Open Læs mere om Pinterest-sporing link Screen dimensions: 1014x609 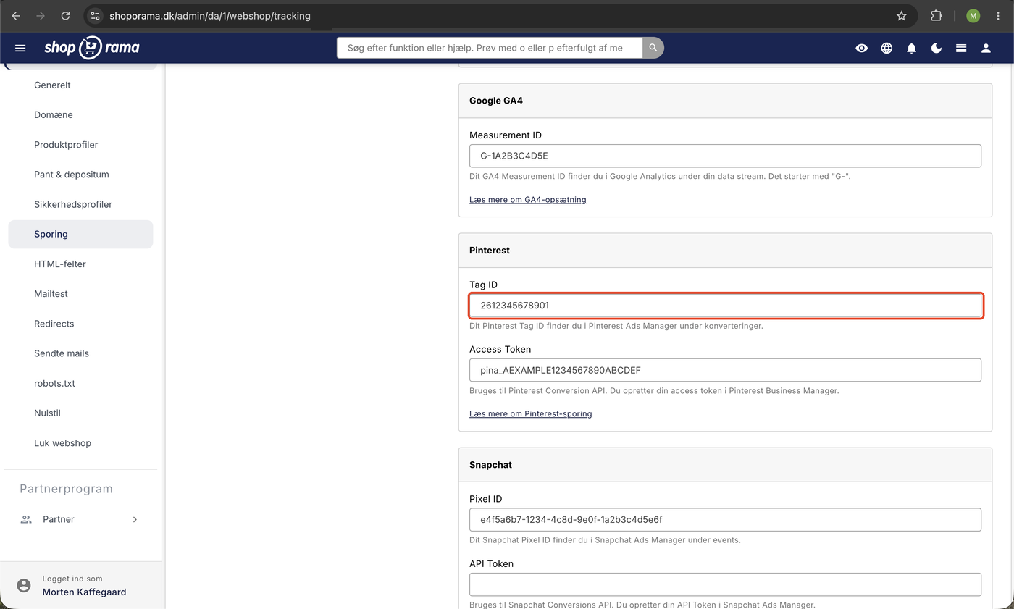[x=530, y=413]
